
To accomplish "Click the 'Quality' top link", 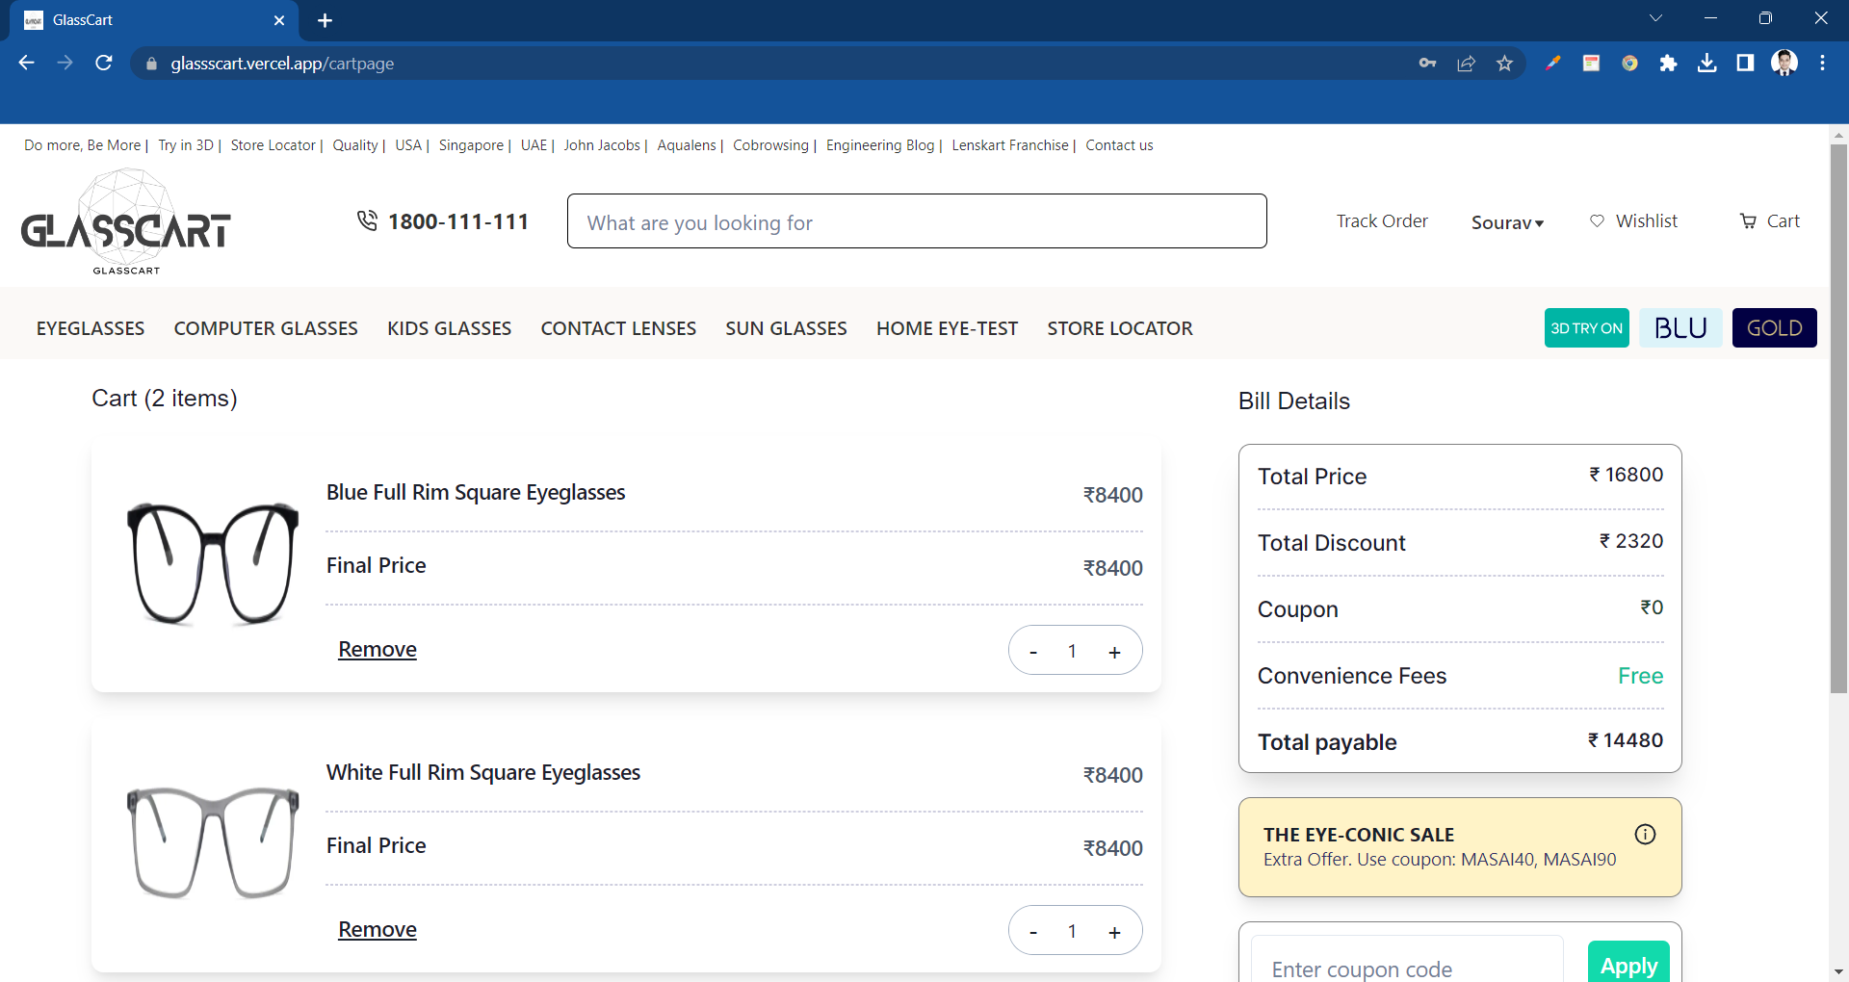I will (355, 145).
